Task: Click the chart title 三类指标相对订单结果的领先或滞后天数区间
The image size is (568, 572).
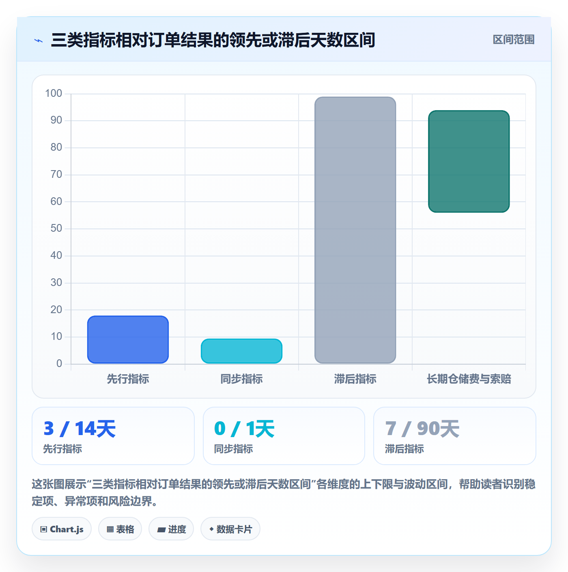Action: (x=213, y=40)
